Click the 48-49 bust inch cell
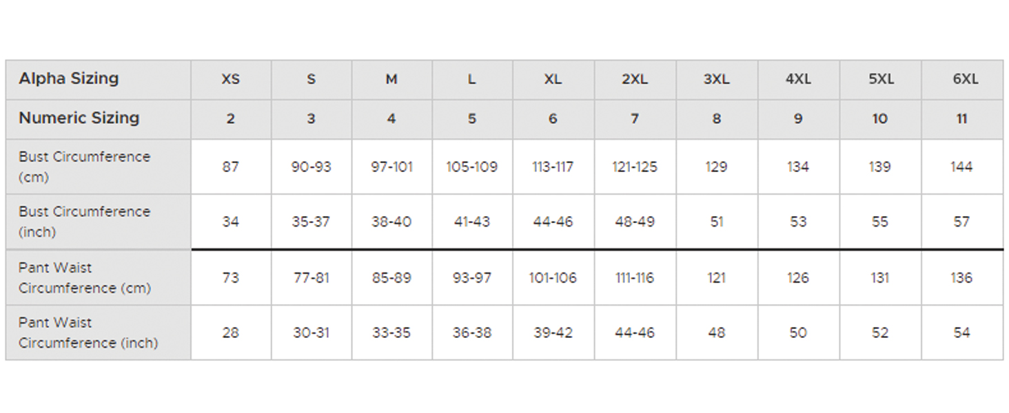This screenshot has width=1009, height=413. tap(635, 222)
